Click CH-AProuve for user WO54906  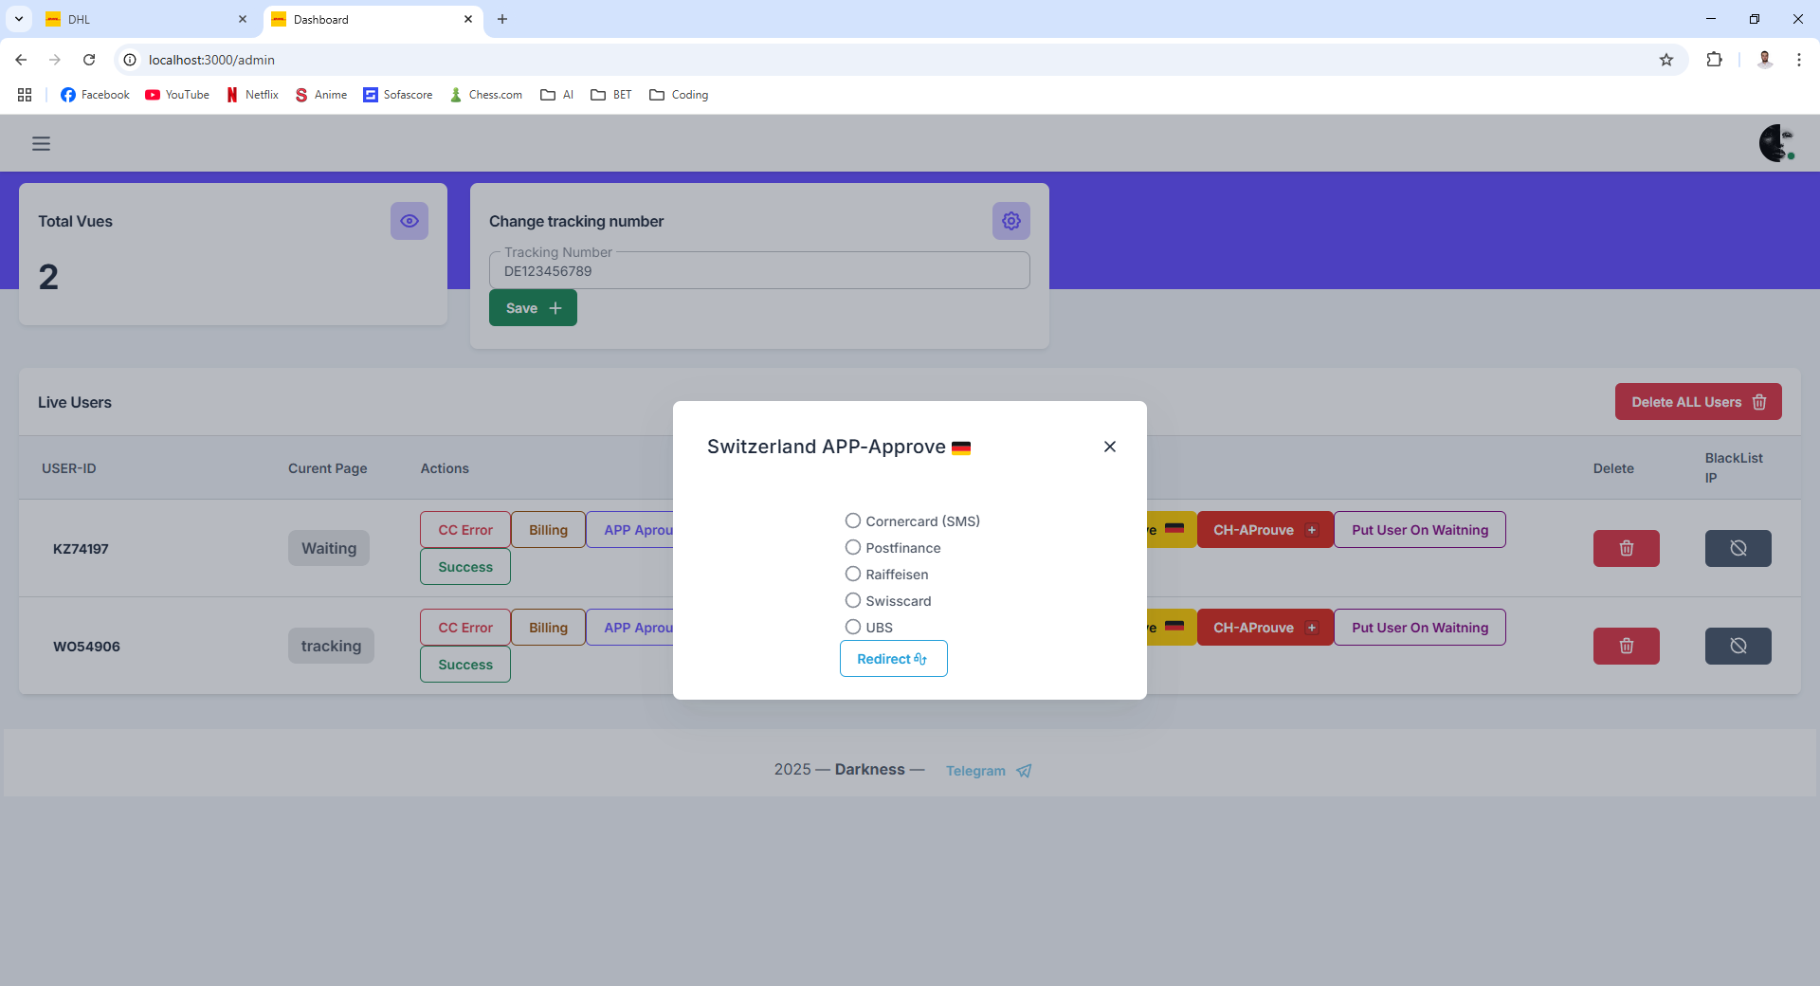(1265, 628)
